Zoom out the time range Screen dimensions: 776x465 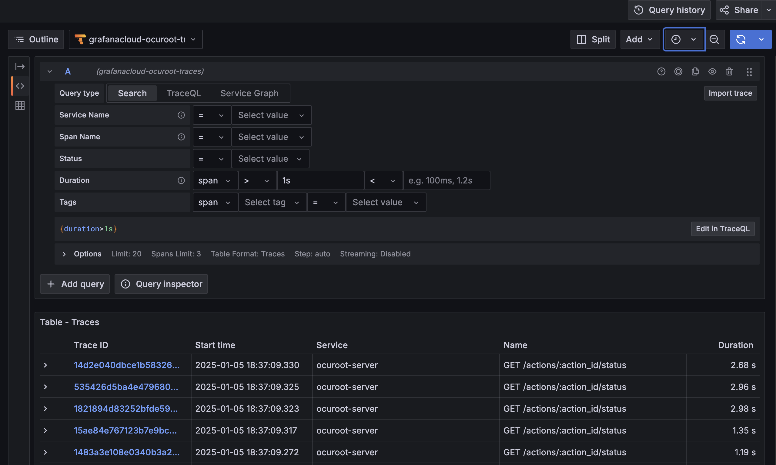click(x=714, y=39)
